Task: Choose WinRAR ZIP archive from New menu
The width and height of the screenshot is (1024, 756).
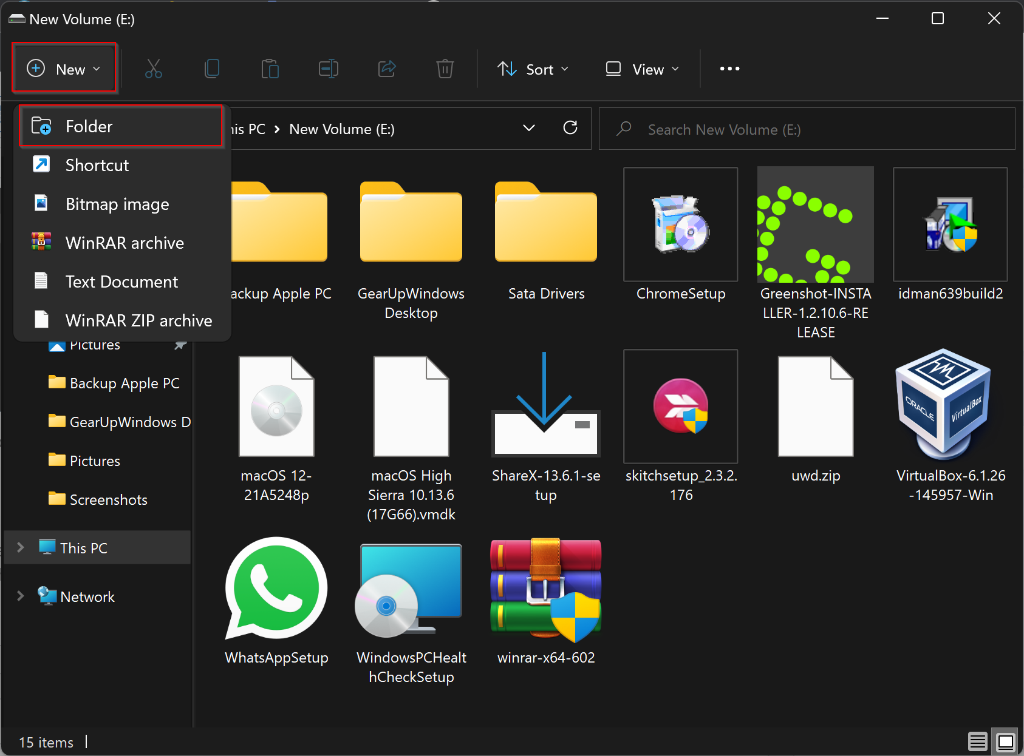Action: (x=121, y=320)
